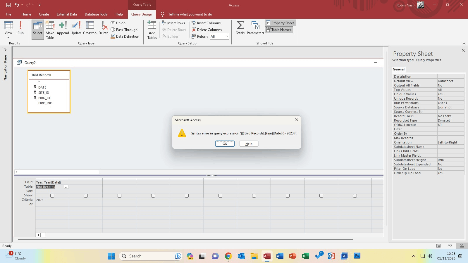Click Delete Columns in Query Setup
This screenshot has width=468, height=263.
tap(207, 30)
